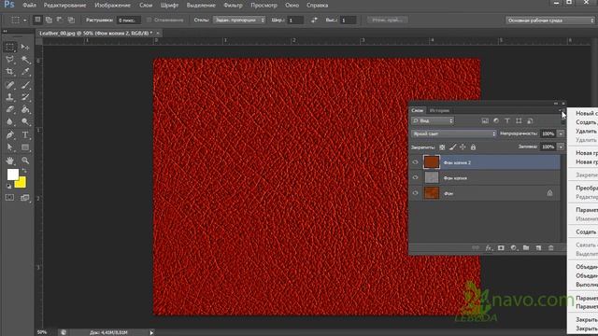Select the Crop tool
Screen dimensions: 598x336
coord(10,72)
